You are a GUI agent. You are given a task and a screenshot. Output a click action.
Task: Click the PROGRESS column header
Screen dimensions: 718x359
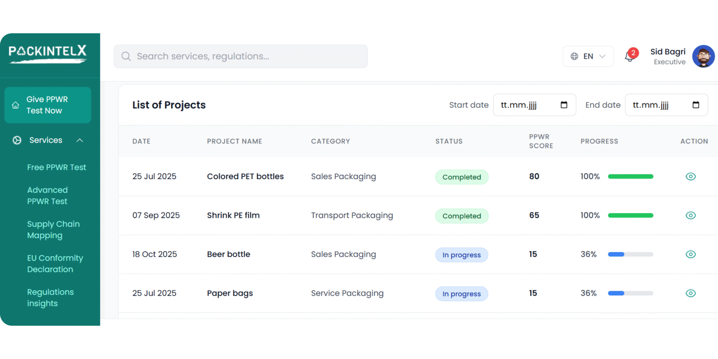599,141
